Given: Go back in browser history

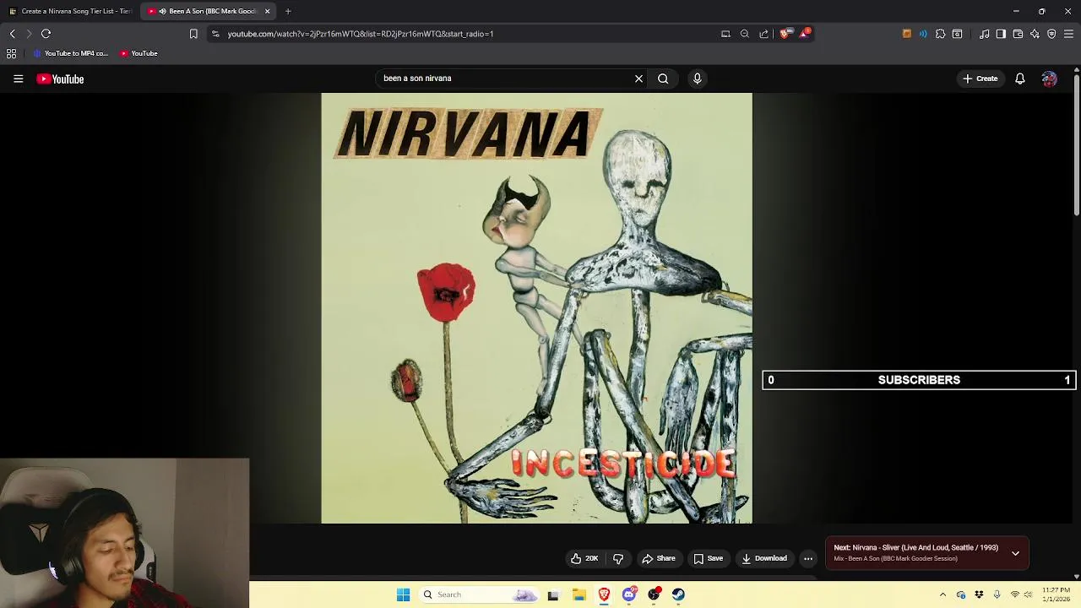Looking at the screenshot, I should (x=12, y=34).
